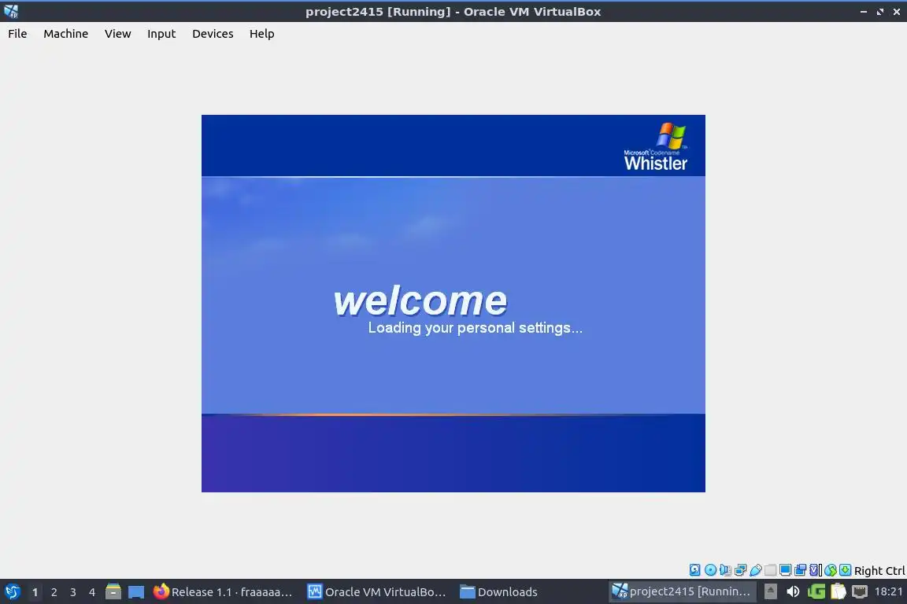Click the hard disk activity status icon
The width and height of the screenshot is (907, 604).
(694, 570)
